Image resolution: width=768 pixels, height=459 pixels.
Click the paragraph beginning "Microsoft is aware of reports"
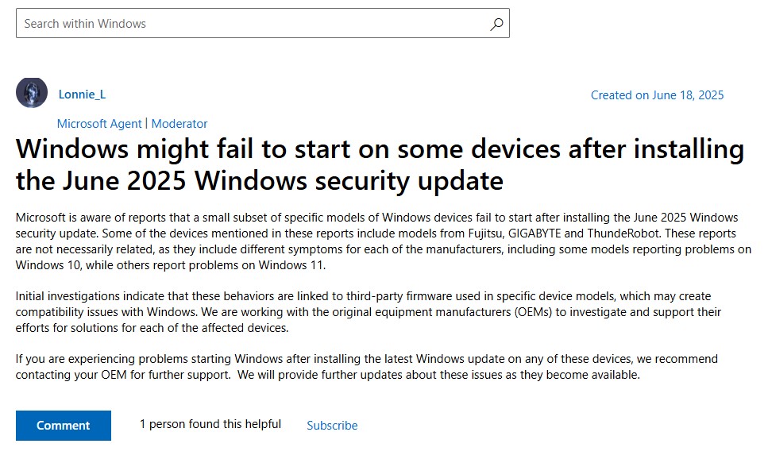pyautogui.click(x=381, y=241)
